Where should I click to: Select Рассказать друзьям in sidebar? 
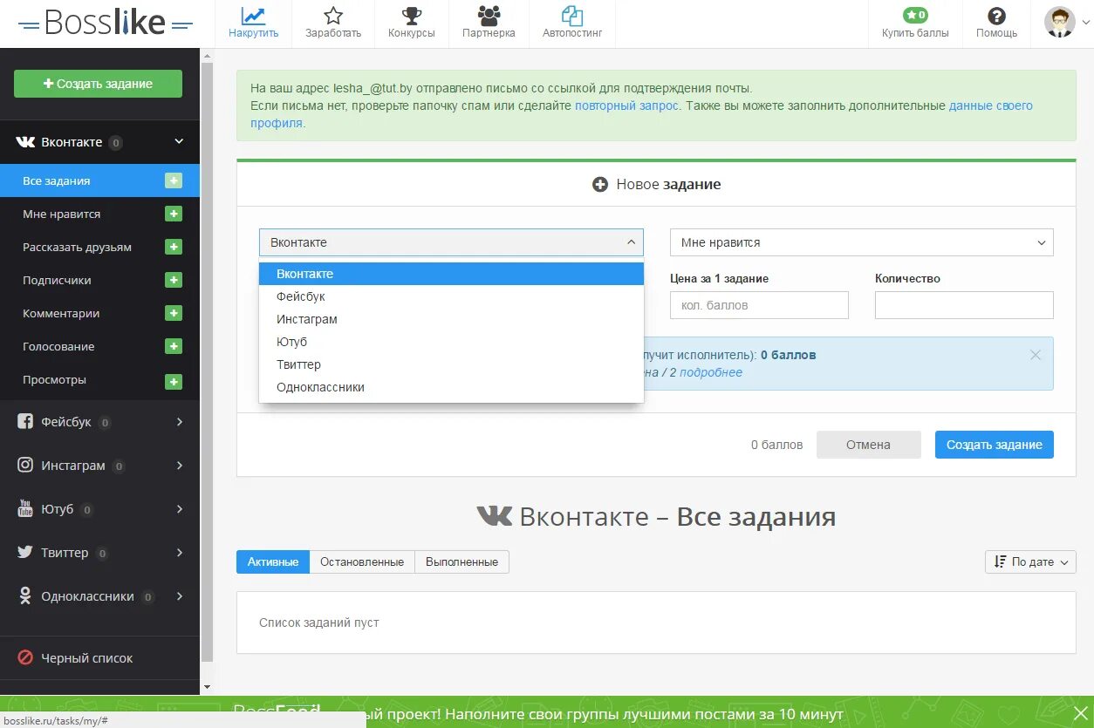click(x=77, y=247)
